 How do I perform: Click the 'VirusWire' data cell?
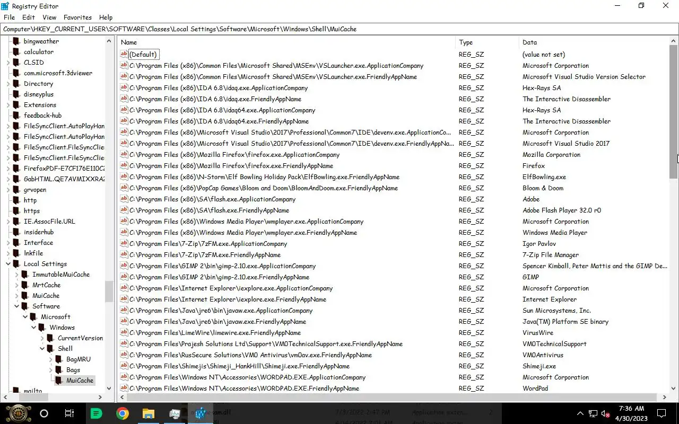(x=538, y=332)
